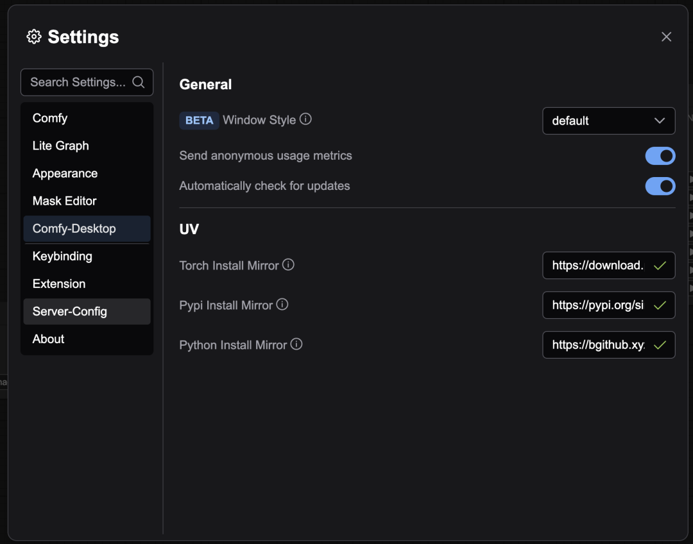This screenshot has height=544, width=693.
Task: Turn off Automatically check for updates
Action: (x=660, y=186)
